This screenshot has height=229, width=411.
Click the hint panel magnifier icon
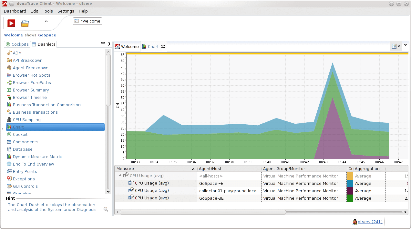pos(106,209)
